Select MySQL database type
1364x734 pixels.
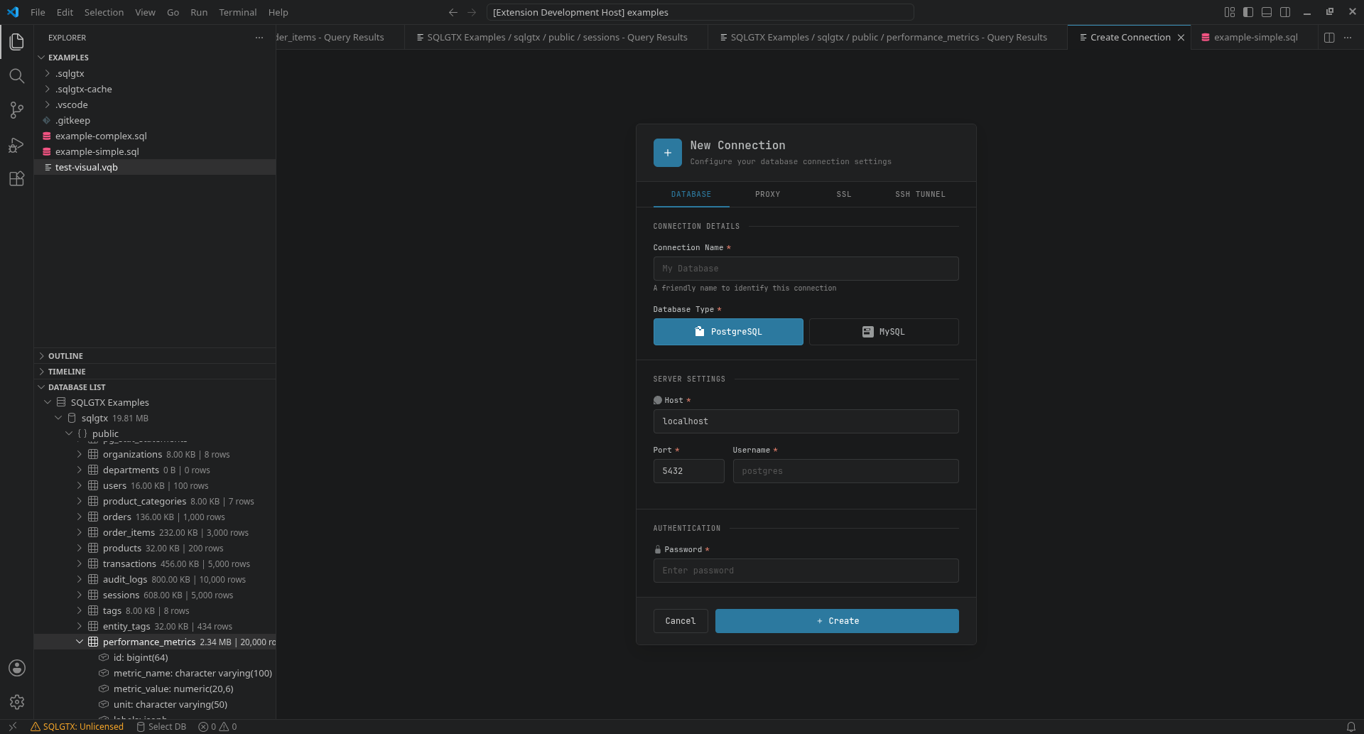pyautogui.click(x=884, y=332)
